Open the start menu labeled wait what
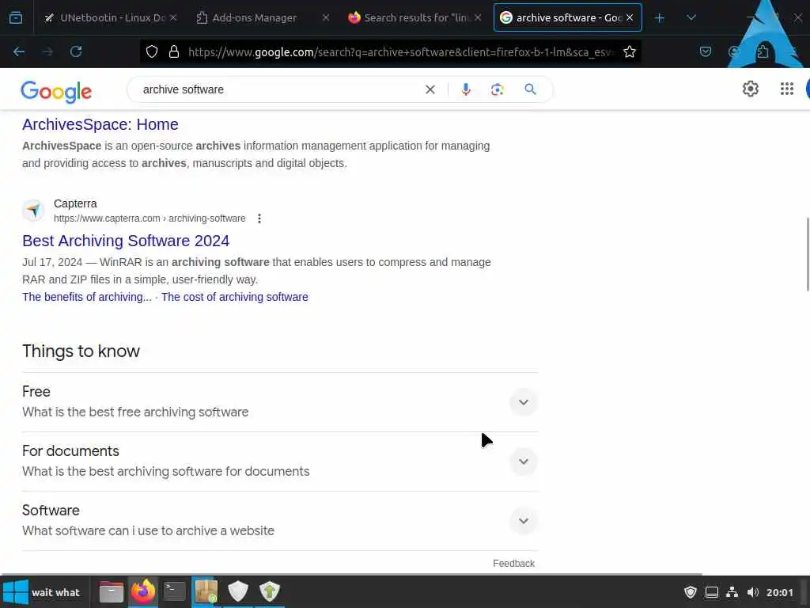The image size is (810, 608). click(43, 592)
